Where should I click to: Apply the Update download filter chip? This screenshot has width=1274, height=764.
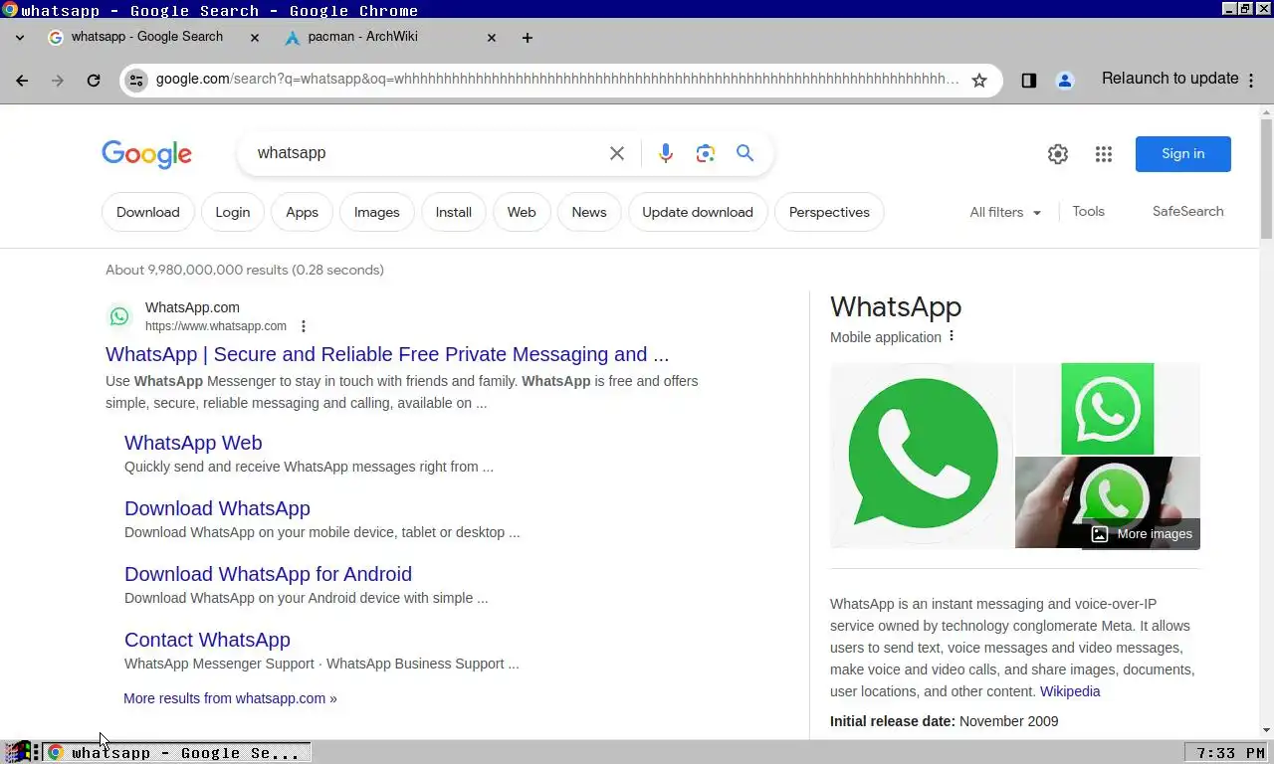(698, 212)
